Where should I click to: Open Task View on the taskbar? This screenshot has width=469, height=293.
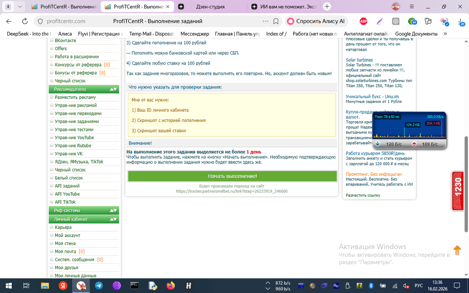click(x=26, y=286)
